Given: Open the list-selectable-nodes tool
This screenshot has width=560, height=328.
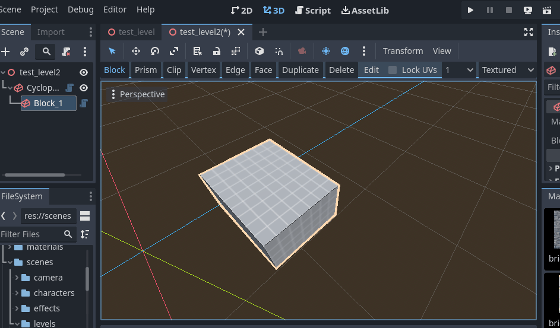Looking at the screenshot, I should 198,51.
